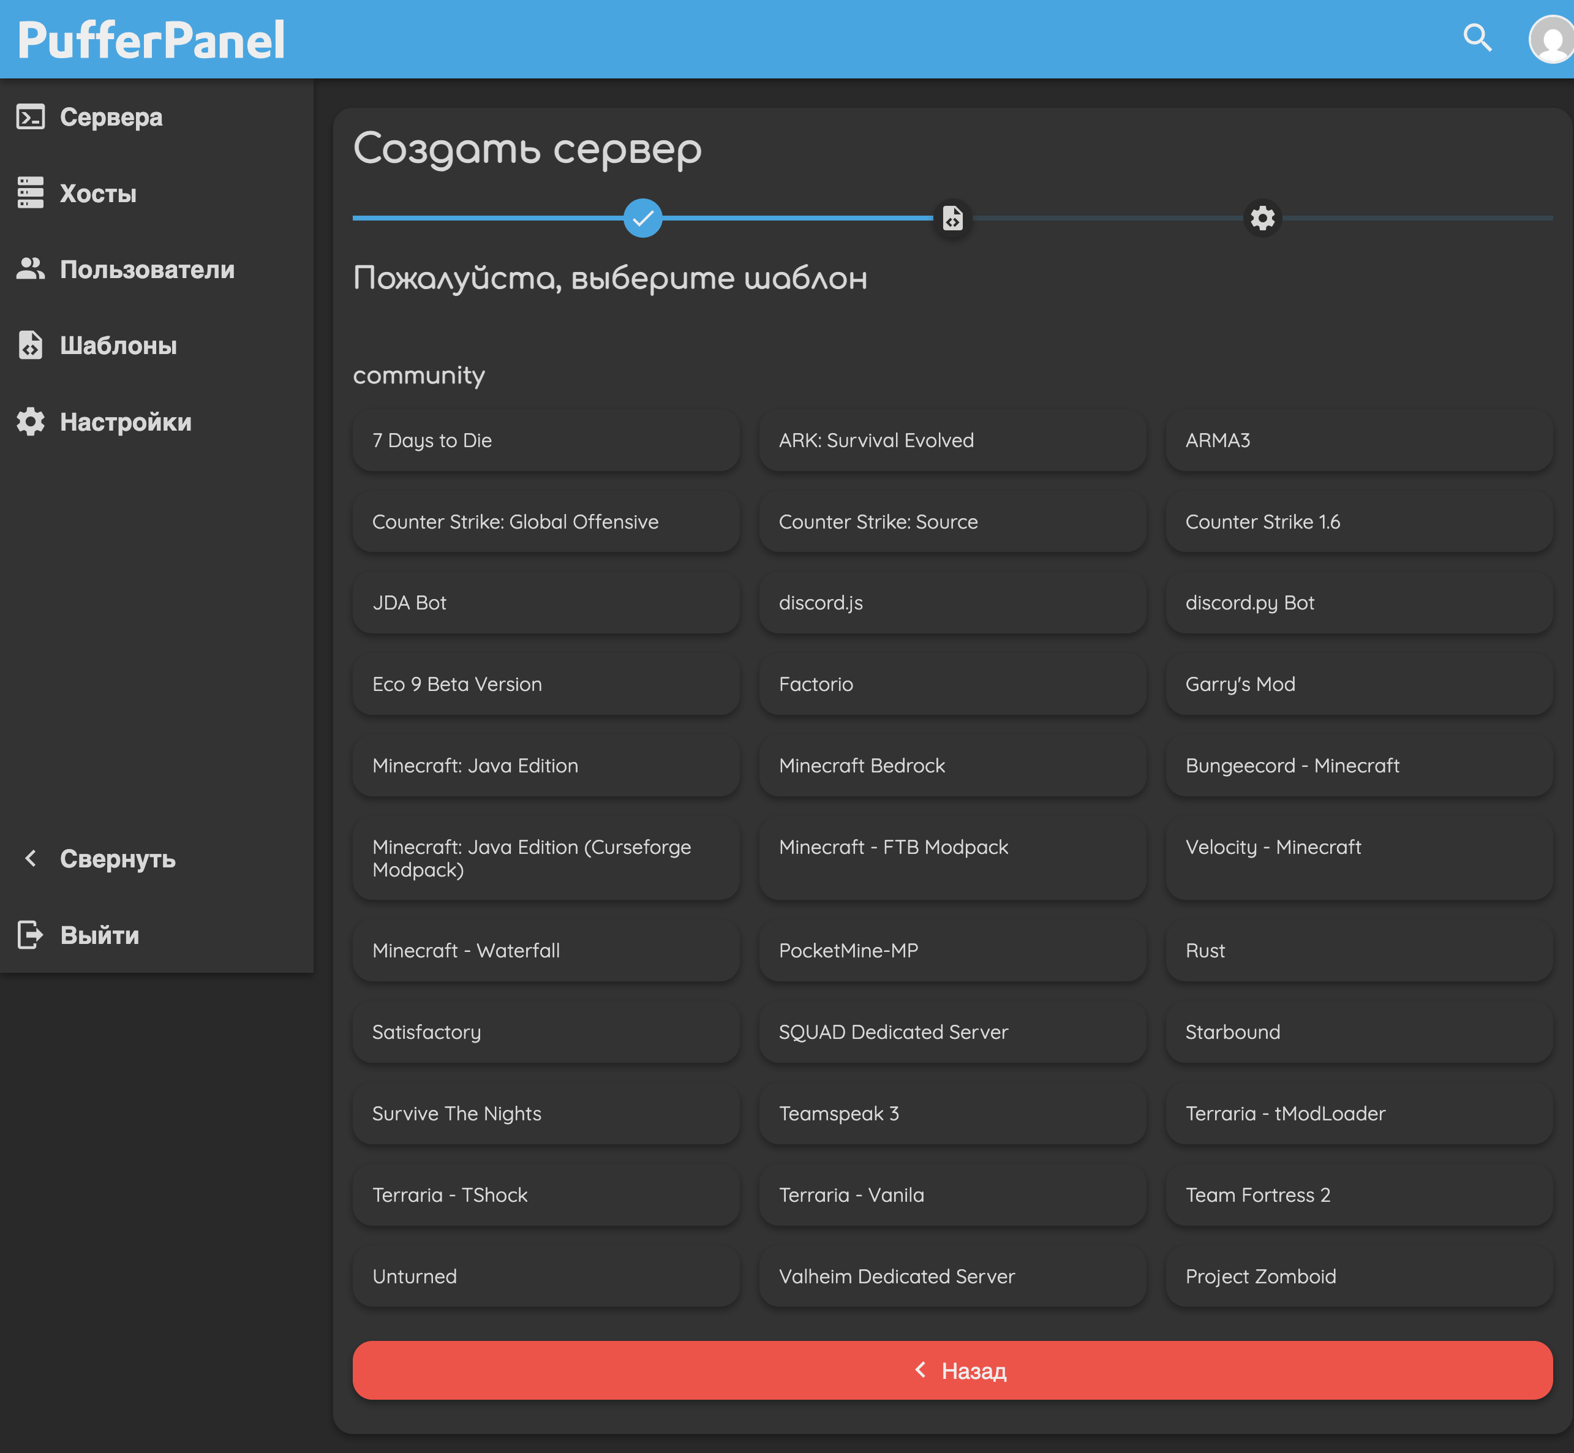Click the settings gear stepper step icon
Image resolution: width=1574 pixels, height=1453 pixels.
point(1262,218)
